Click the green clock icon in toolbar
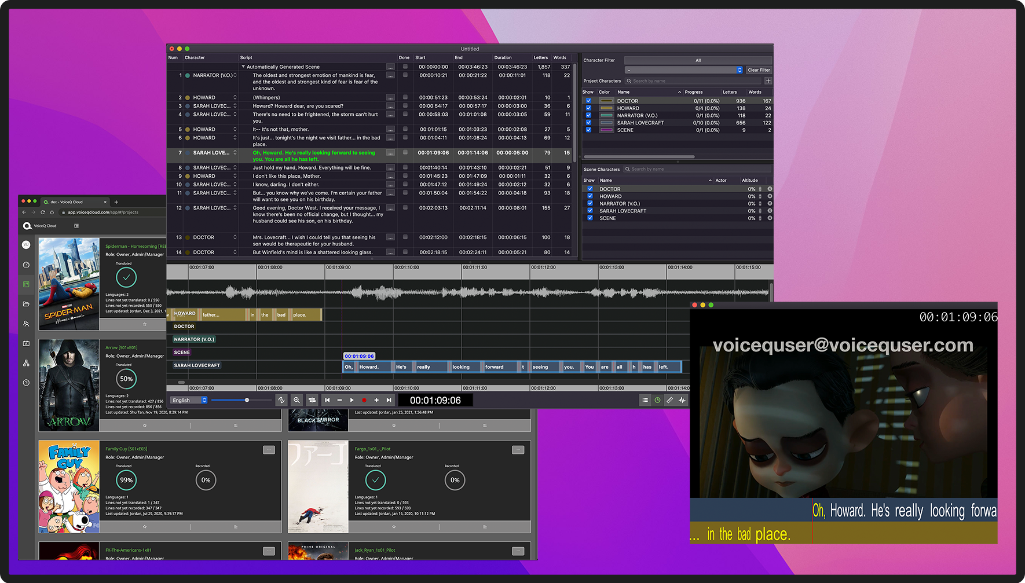Viewport: 1025px width, 583px height. coord(657,400)
